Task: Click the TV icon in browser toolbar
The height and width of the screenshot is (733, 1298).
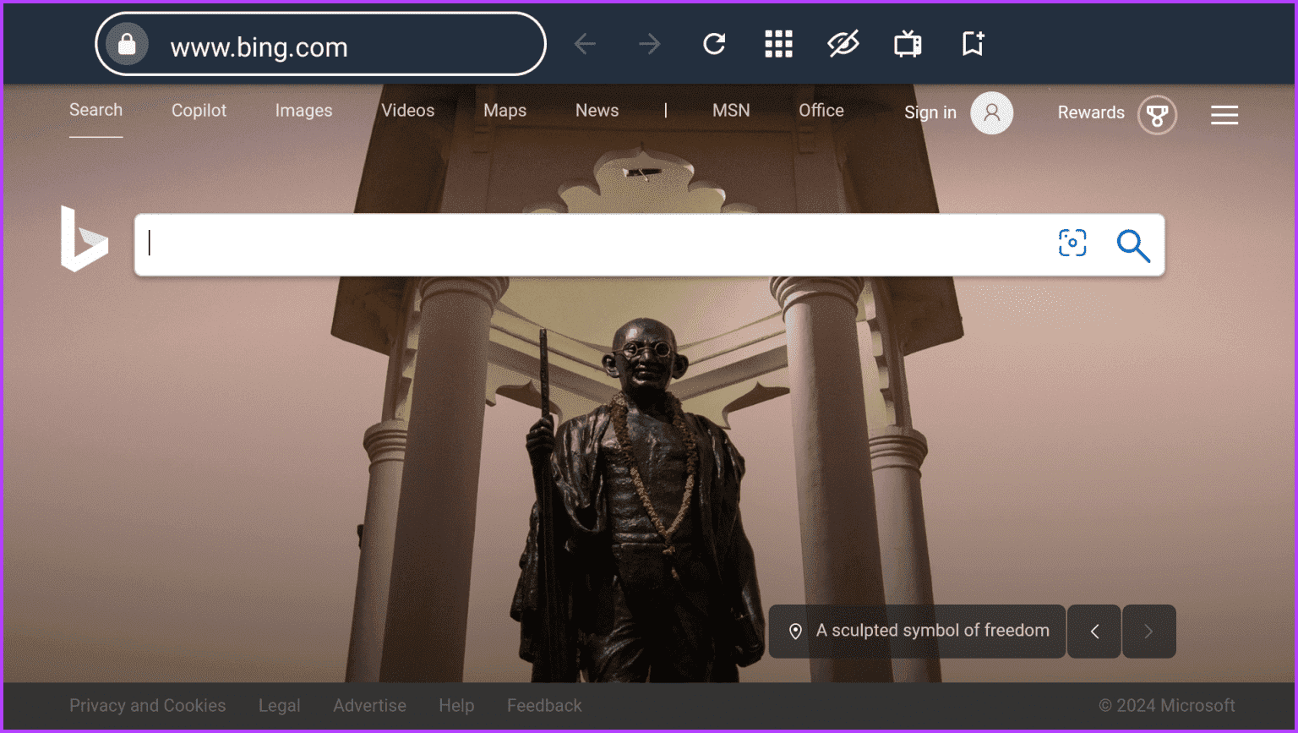Action: click(908, 44)
